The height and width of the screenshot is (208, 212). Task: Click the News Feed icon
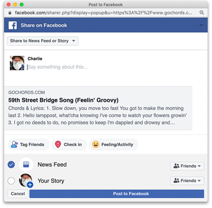point(26,164)
